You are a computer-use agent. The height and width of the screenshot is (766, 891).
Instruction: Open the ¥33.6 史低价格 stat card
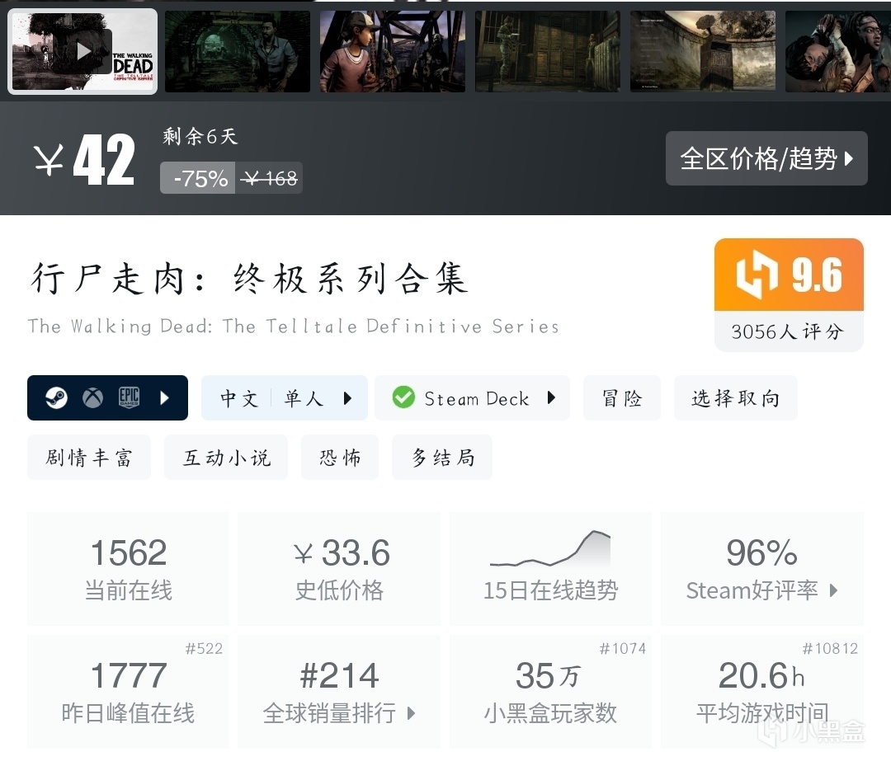click(339, 569)
